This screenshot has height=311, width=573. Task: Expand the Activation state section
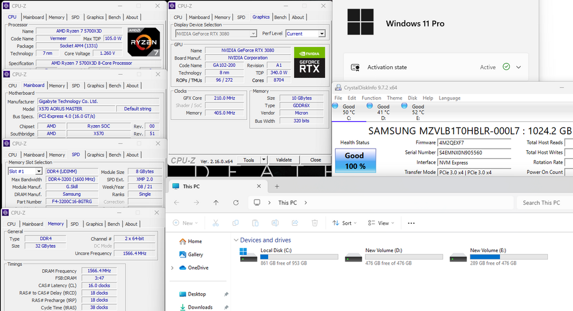(519, 67)
